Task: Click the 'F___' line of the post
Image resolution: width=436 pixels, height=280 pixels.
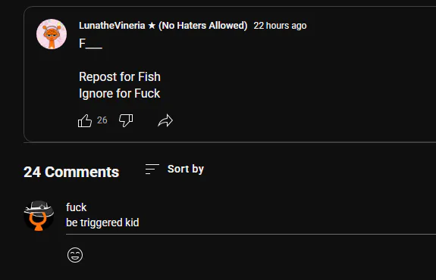Action: pos(91,44)
